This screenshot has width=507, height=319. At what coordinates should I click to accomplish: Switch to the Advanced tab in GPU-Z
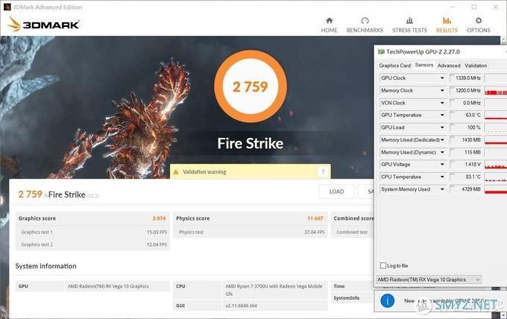pyautogui.click(x=449, y=66)
